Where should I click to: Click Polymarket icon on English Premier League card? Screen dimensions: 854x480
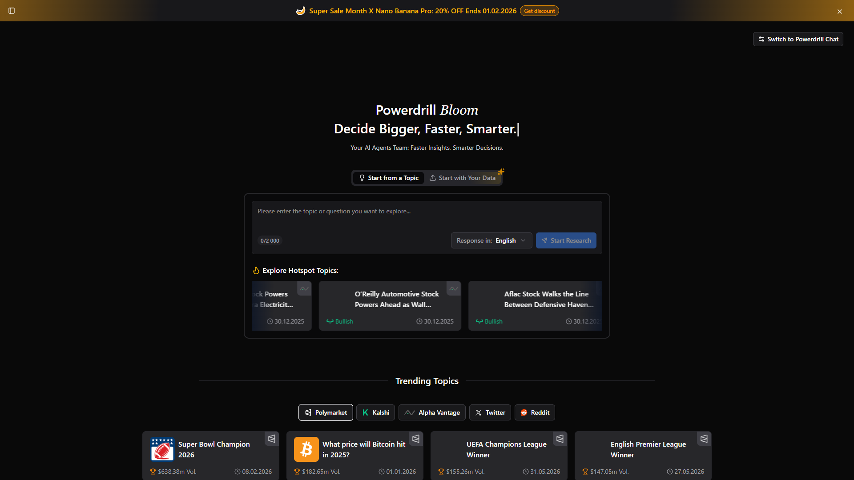click(x=704, y=439)
